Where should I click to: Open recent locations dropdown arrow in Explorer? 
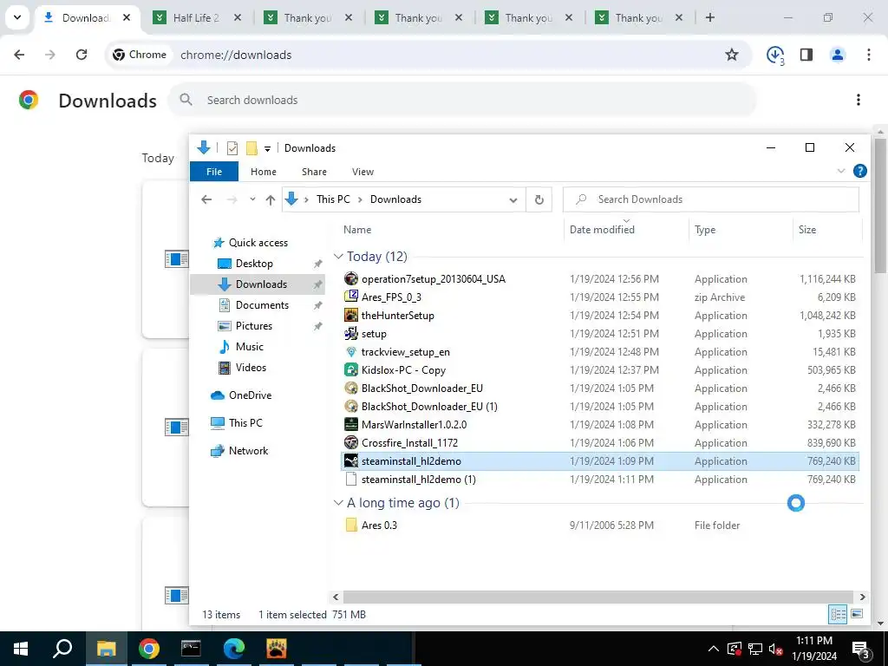pyautogui.click(x=252, y=199)
